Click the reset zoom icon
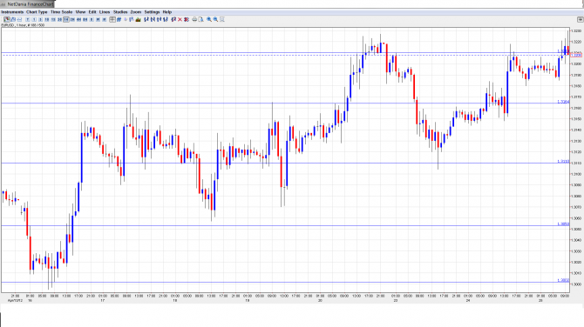This screenshot has width=584, height=327. (x=222, y=19)
